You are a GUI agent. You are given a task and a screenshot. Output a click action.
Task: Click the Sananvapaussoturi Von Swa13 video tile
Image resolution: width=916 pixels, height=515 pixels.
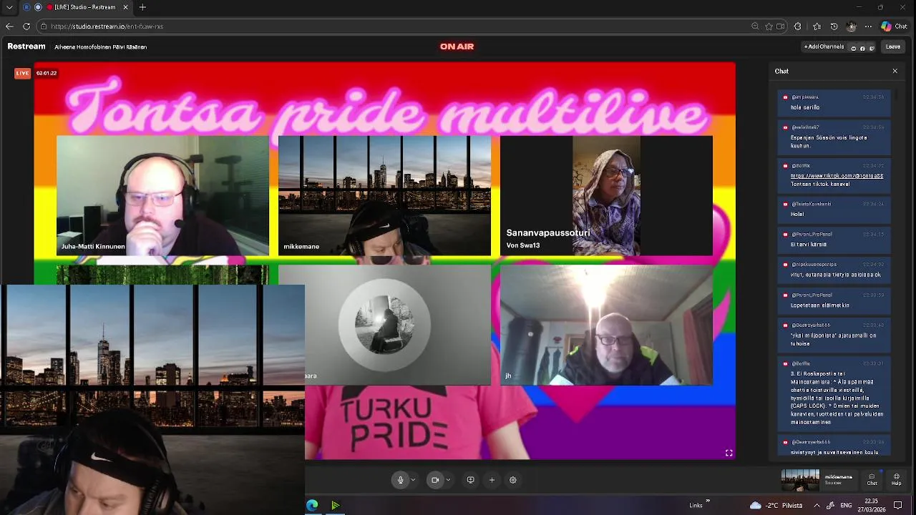pos(606,195)
